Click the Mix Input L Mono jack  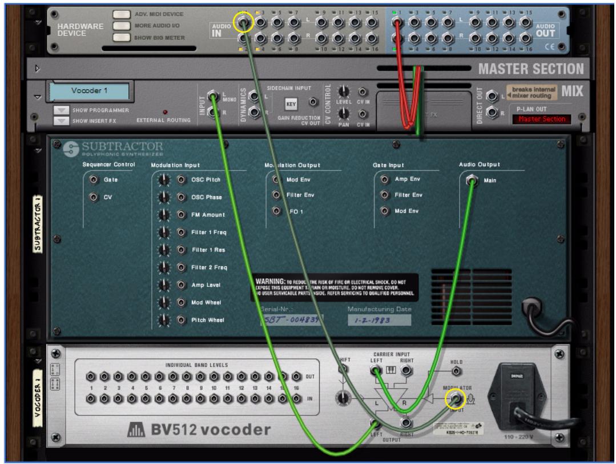(213, 96)
